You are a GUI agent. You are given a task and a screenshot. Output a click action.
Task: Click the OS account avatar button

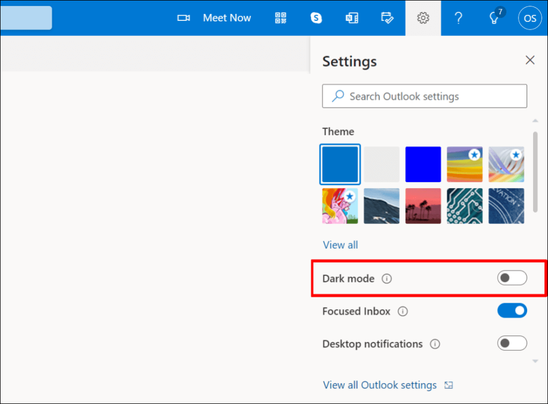(x=530, y=18)
